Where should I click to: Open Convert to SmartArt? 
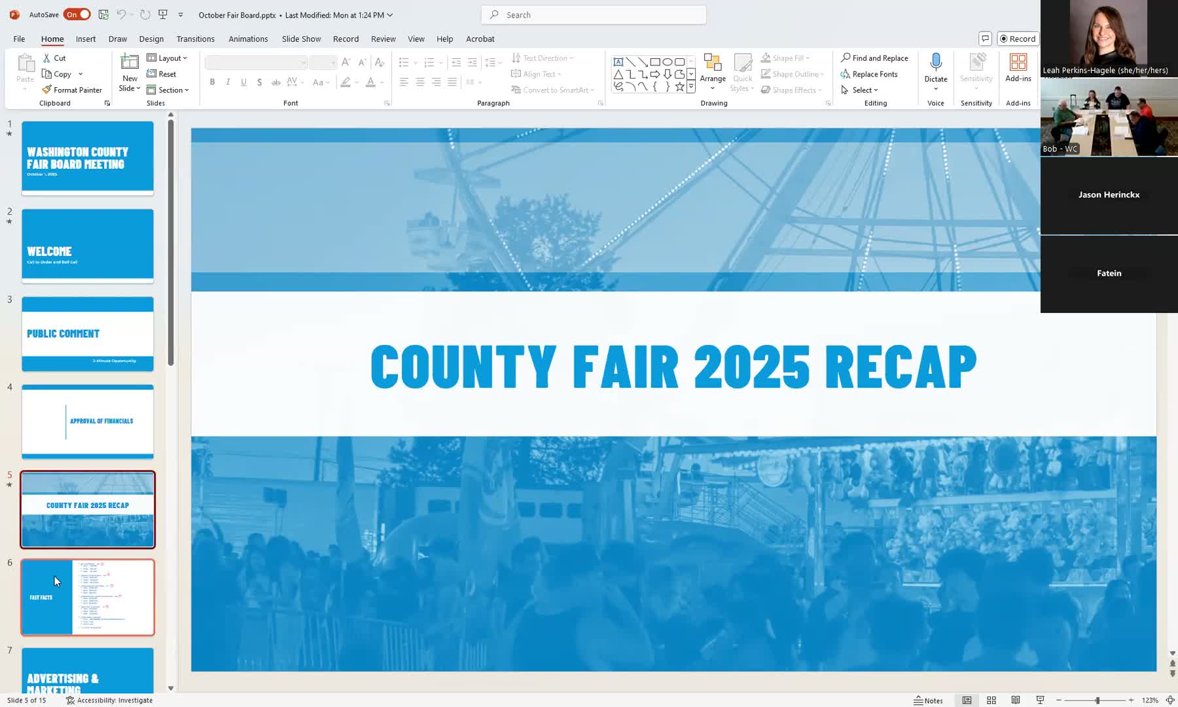(x=553, y=90)
